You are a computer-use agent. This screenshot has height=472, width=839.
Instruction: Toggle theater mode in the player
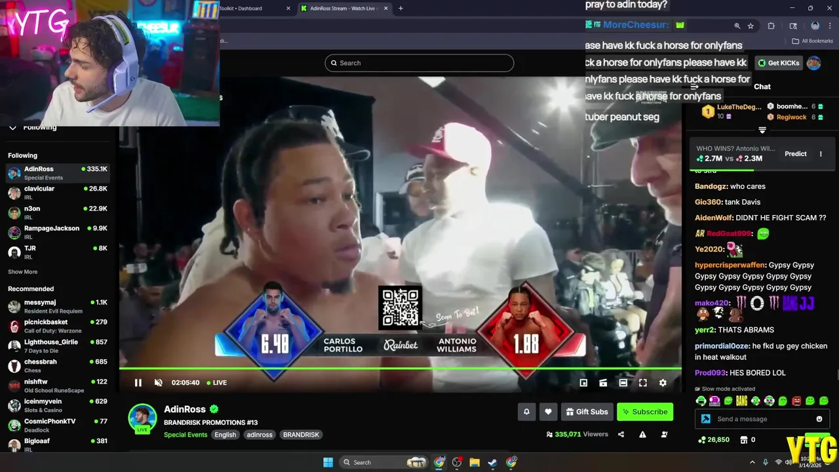[623, 383]
